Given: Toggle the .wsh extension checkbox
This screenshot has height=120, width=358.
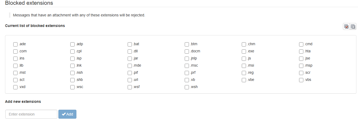Looking at the screenshot, I should coord(187,87).
